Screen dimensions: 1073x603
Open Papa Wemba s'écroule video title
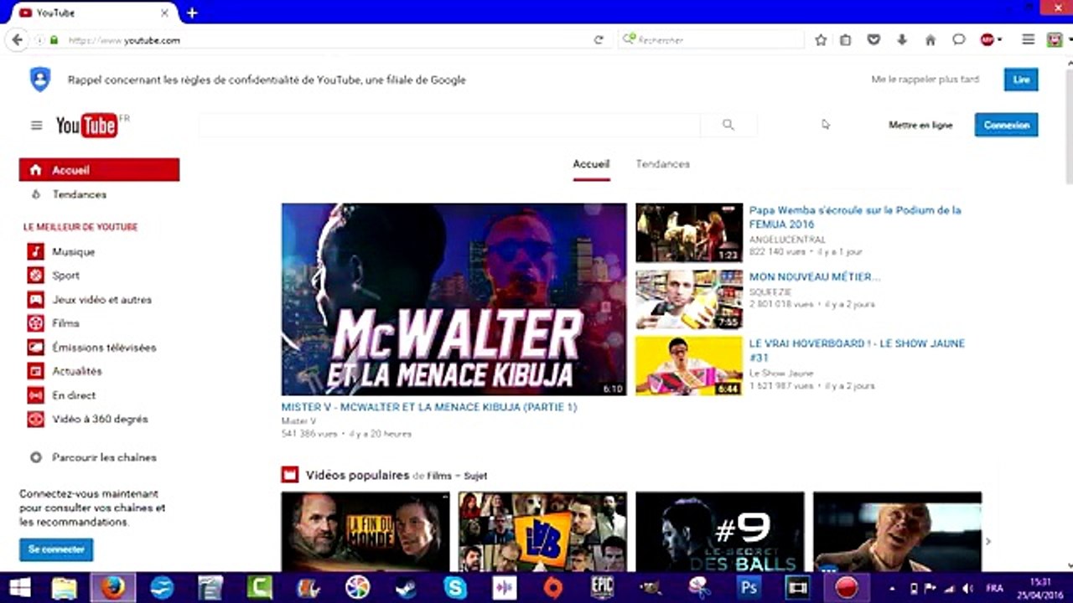[x=855, y=217]
